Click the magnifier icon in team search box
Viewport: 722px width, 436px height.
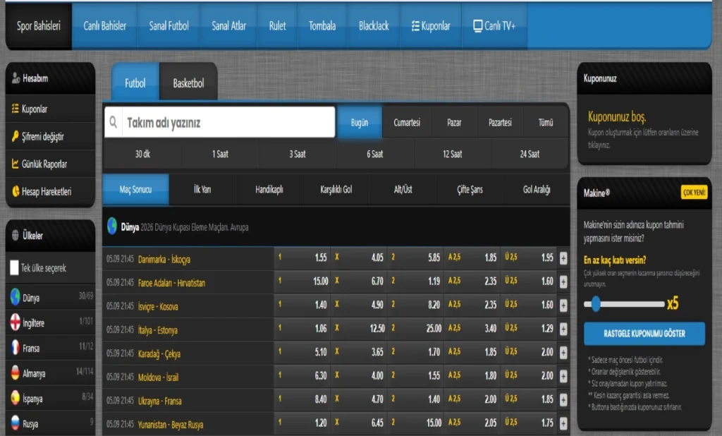pyautogui.click(x=114, y=123)
